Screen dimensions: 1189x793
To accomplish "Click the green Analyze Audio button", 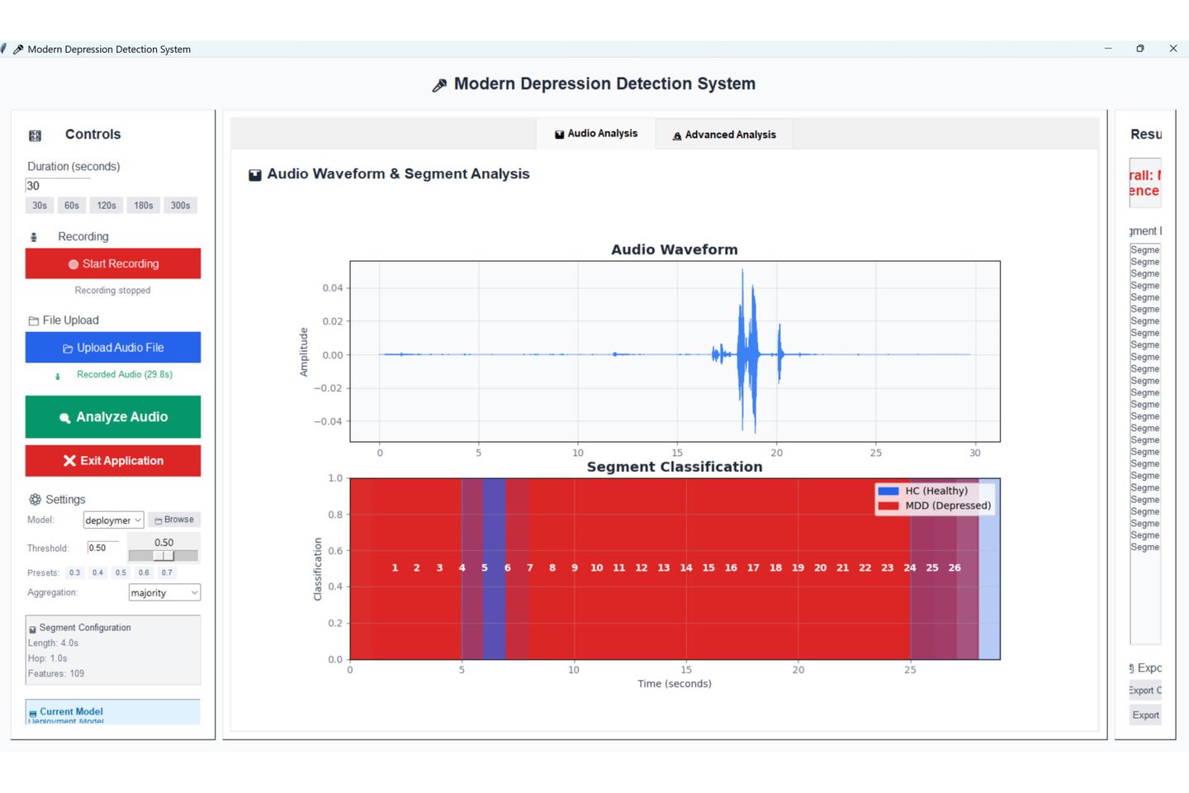I will tap(113, 417).
